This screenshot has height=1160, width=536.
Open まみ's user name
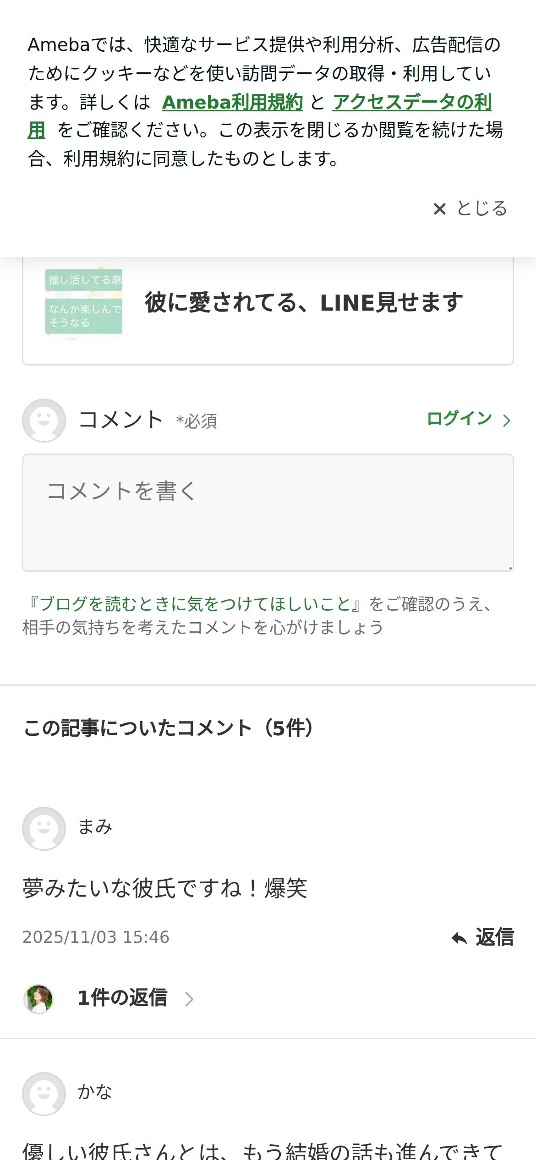(x=95, y=827)
